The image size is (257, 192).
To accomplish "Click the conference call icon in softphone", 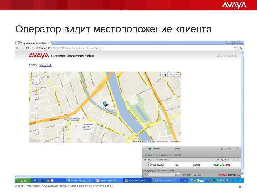I will point(222,160).
